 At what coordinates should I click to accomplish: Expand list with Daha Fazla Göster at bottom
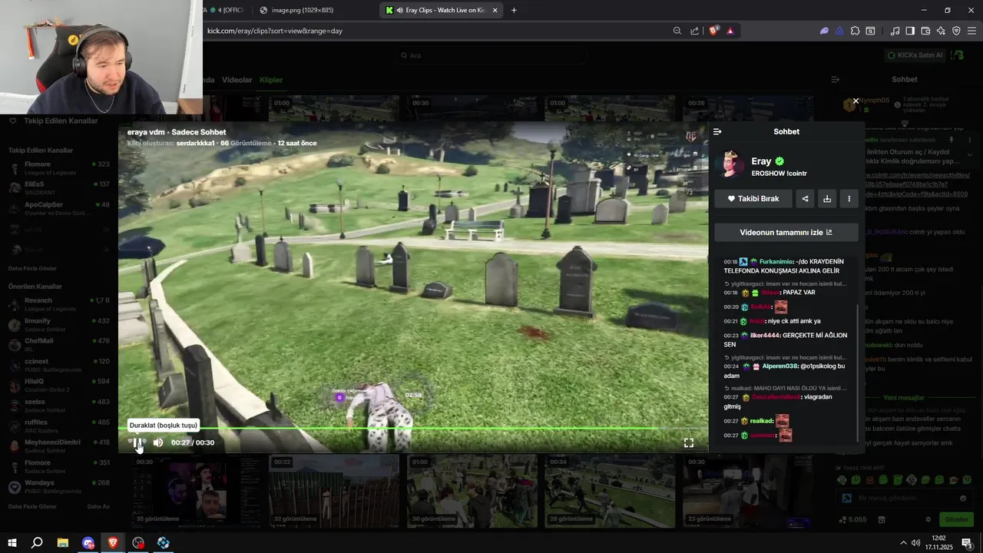[x=32, y=507]
